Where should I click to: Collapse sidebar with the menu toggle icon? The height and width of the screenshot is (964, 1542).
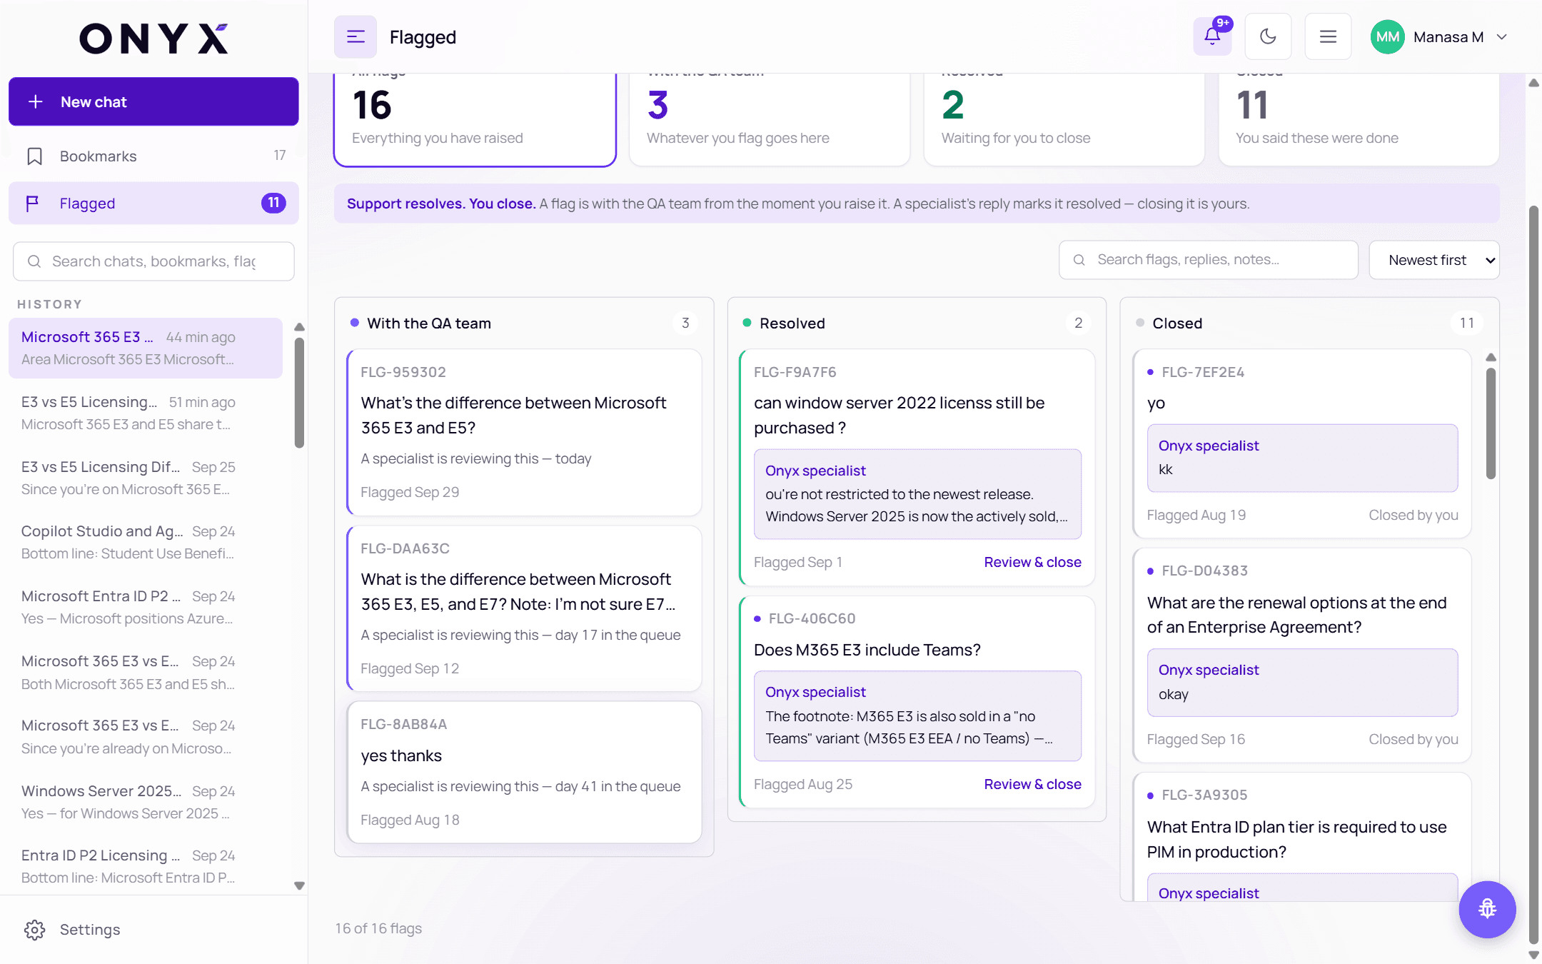pyautogui.click(x=355, y=37)
